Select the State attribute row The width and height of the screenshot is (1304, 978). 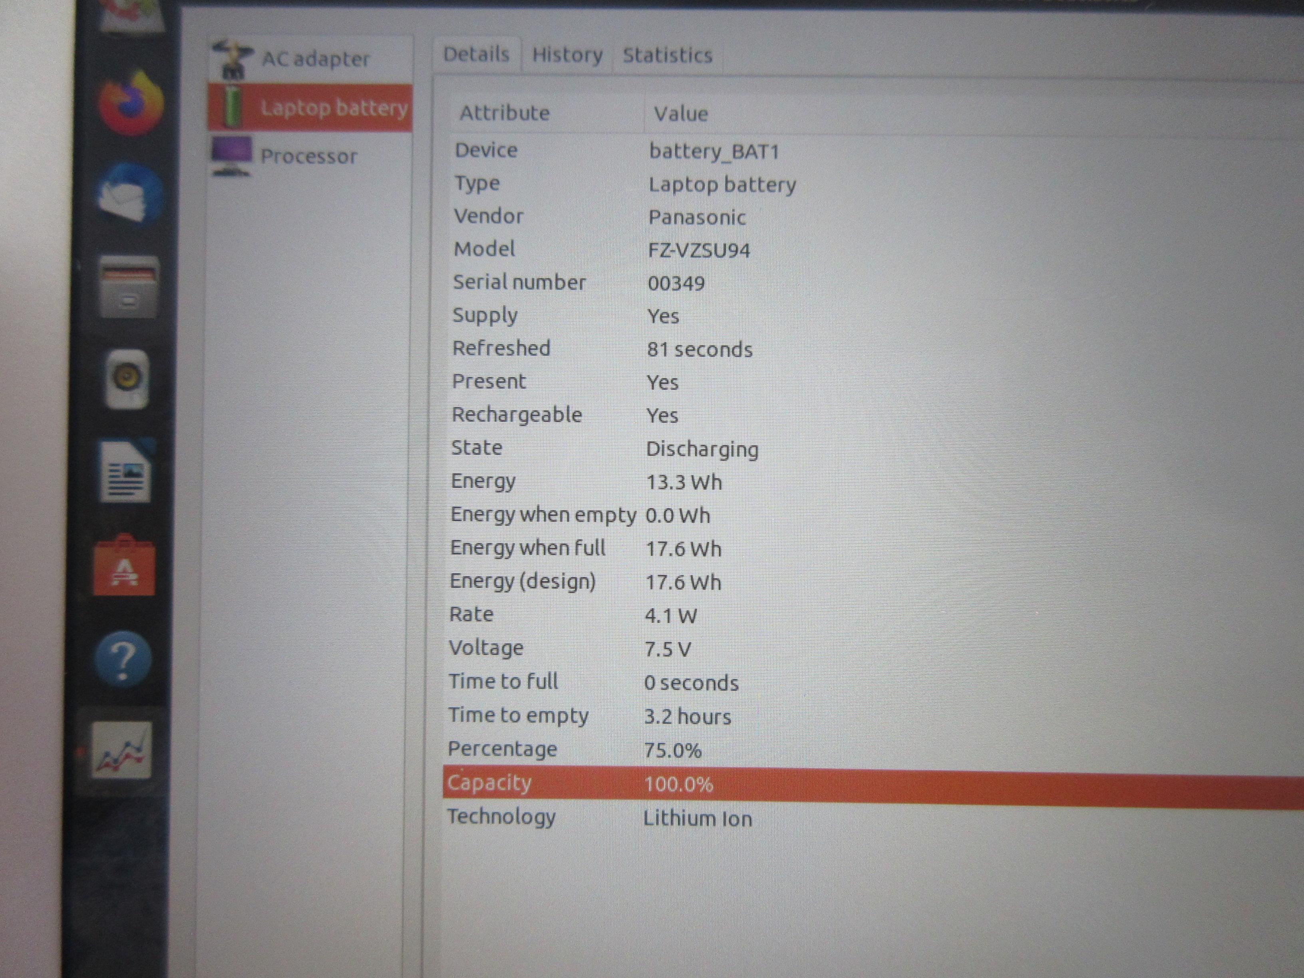[x=477, y=448]
